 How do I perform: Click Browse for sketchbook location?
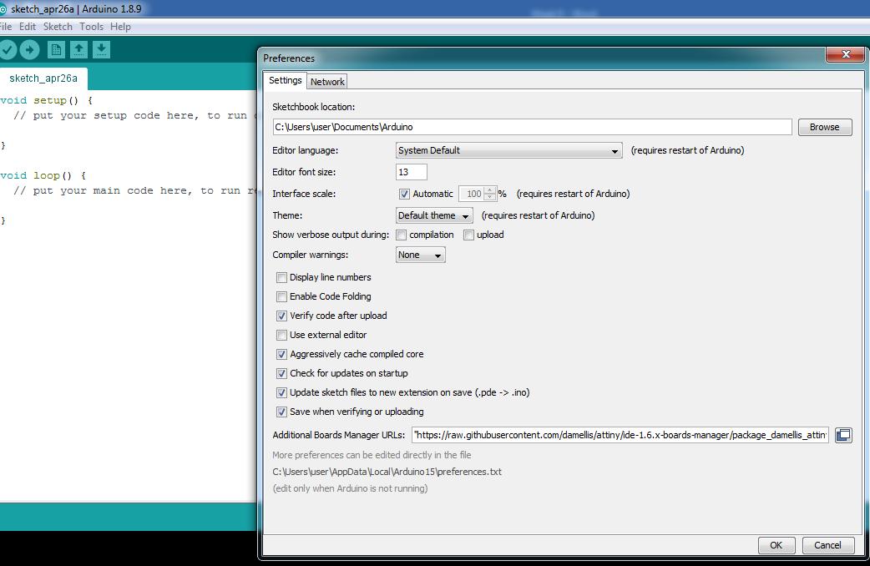click(x=825, y=127)
